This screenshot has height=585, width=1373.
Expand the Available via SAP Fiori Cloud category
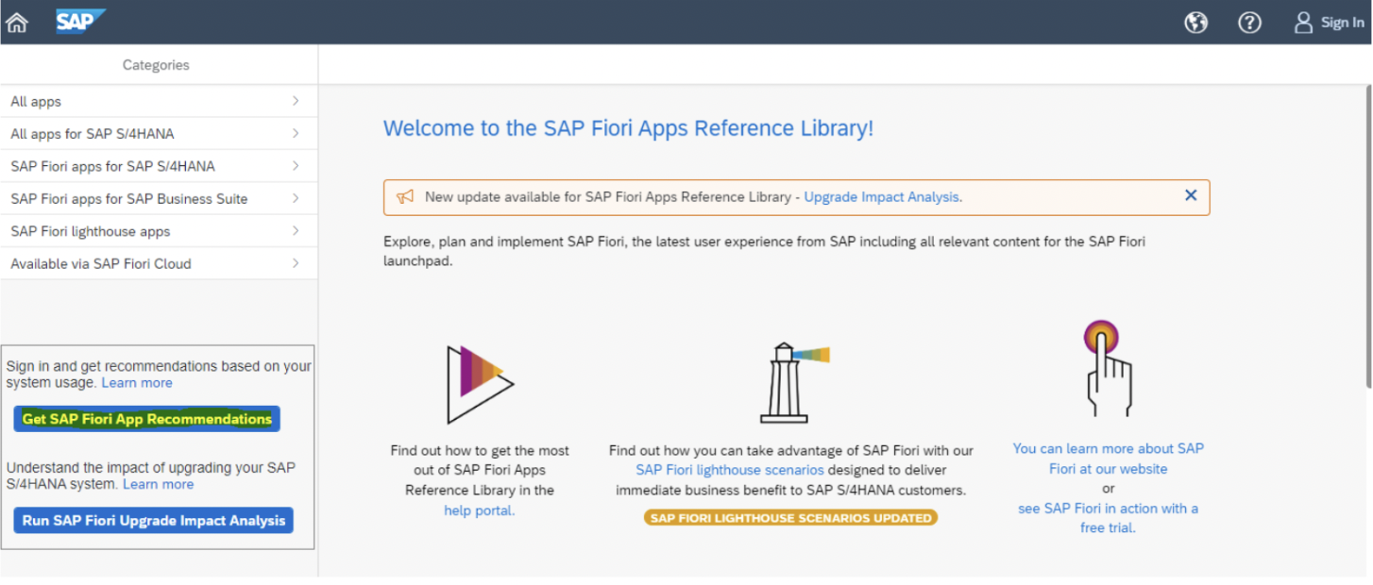(x=158, y=263)
